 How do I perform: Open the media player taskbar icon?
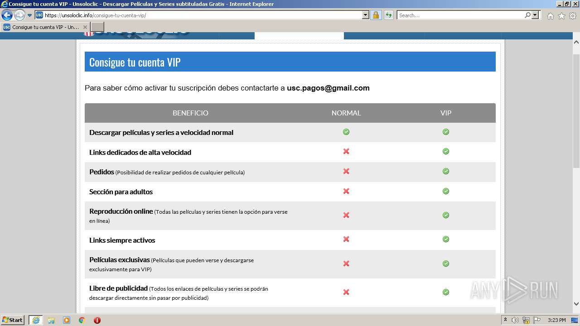click(67, 320)
